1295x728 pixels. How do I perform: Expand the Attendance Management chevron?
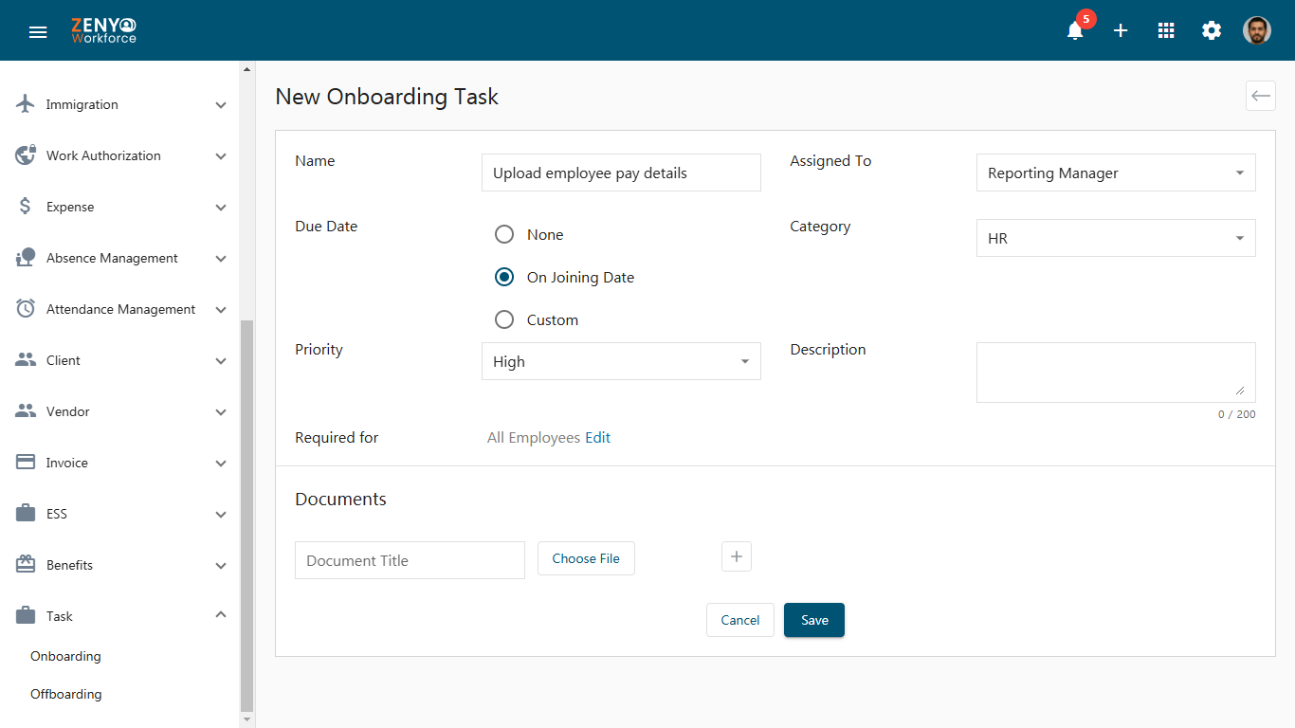pyautogui.click(x=221, y=310)
